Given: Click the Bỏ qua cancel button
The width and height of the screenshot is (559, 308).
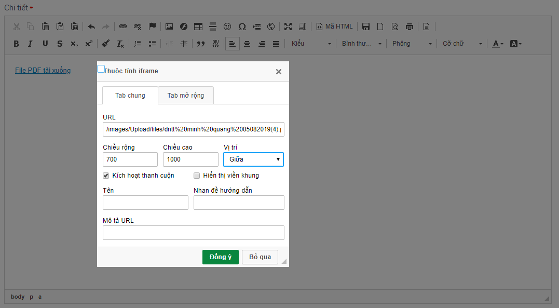Looking at the screenshot, I should (260, 257).
